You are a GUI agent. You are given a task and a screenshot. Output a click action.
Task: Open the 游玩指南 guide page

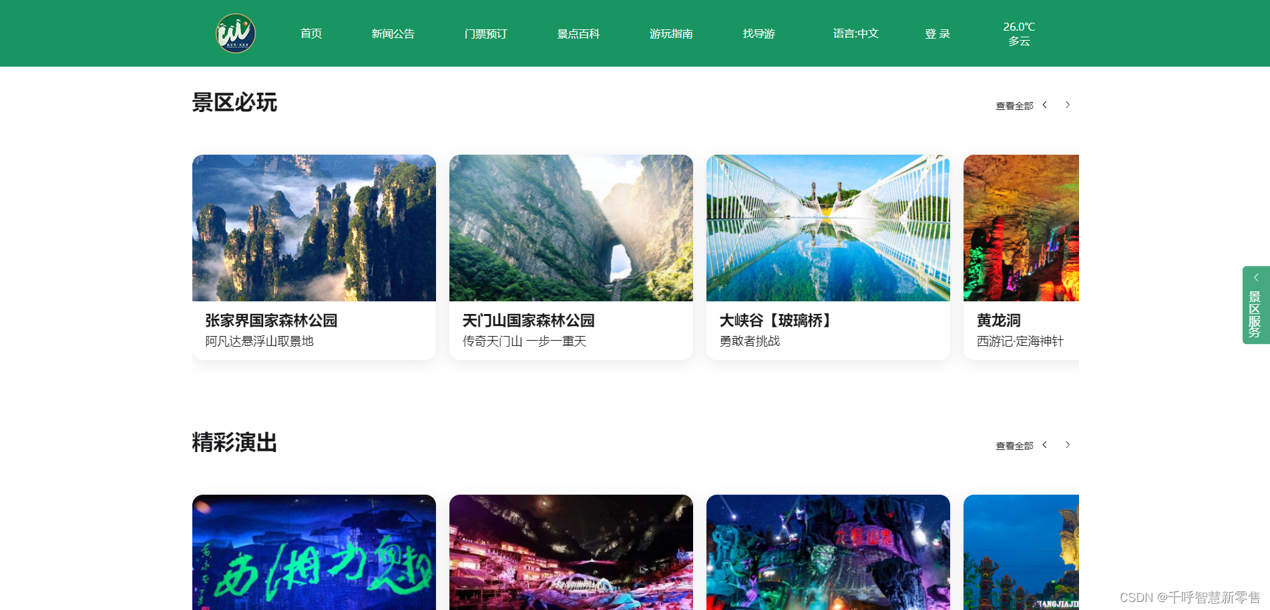672,33
